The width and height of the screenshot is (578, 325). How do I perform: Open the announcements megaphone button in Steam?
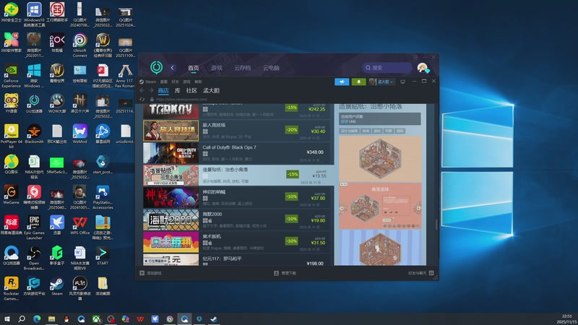click(x=342, y=82)
